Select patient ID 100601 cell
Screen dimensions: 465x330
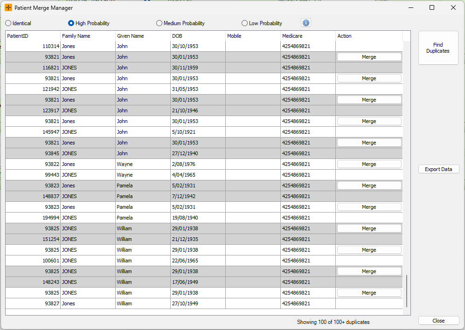[33, 261]
